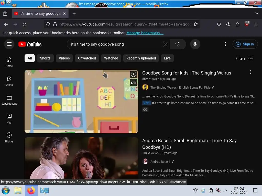The width and height of the screenshot is (262, 196).
Task: Click the magnifier search button
Action: (x=178, y=44)
